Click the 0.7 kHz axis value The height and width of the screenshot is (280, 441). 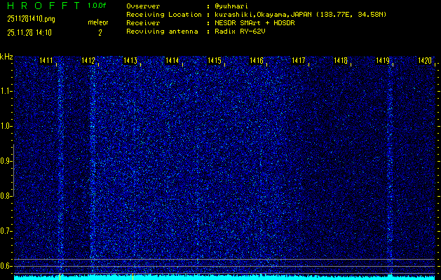[6, 231]
